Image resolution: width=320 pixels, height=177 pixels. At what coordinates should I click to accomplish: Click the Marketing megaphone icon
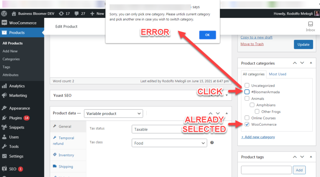[x=4, y=95]
